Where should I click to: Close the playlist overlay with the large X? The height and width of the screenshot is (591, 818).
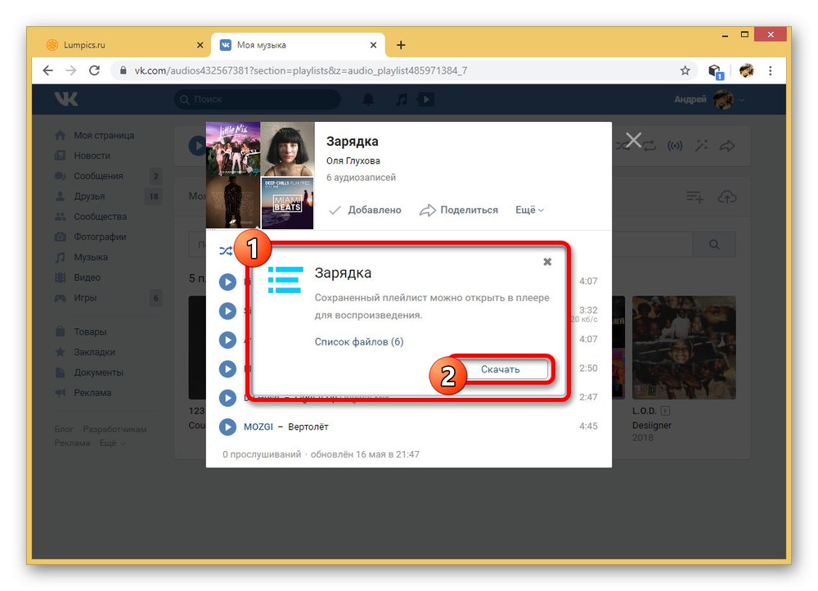633,139
